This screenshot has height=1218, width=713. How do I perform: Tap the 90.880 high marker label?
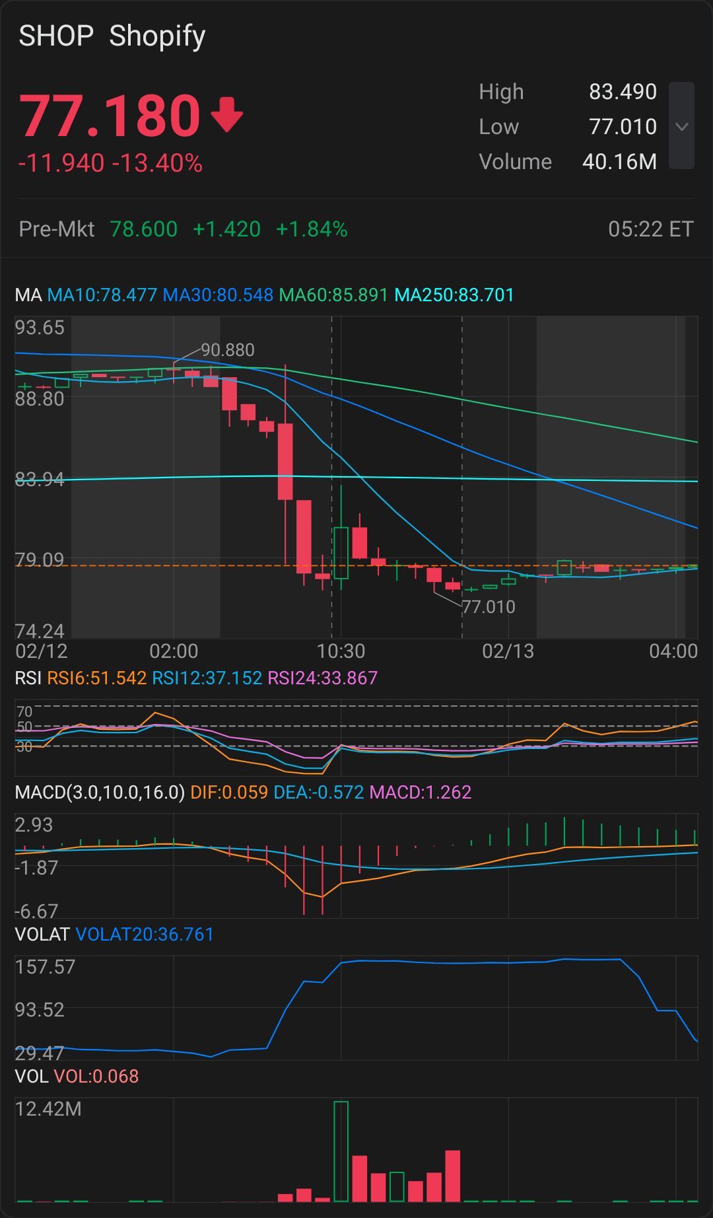click(x=228, y=350)
